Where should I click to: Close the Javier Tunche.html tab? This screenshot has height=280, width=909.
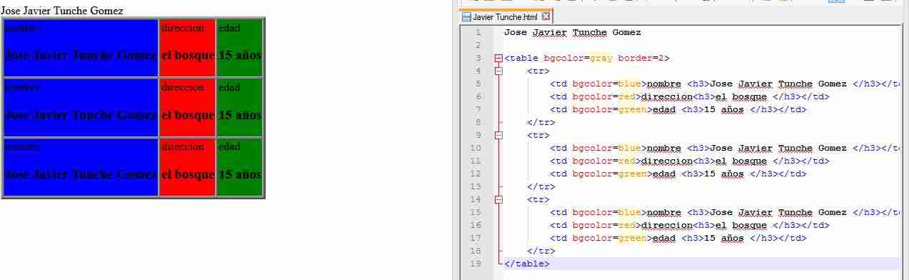[x=546, y=16]
